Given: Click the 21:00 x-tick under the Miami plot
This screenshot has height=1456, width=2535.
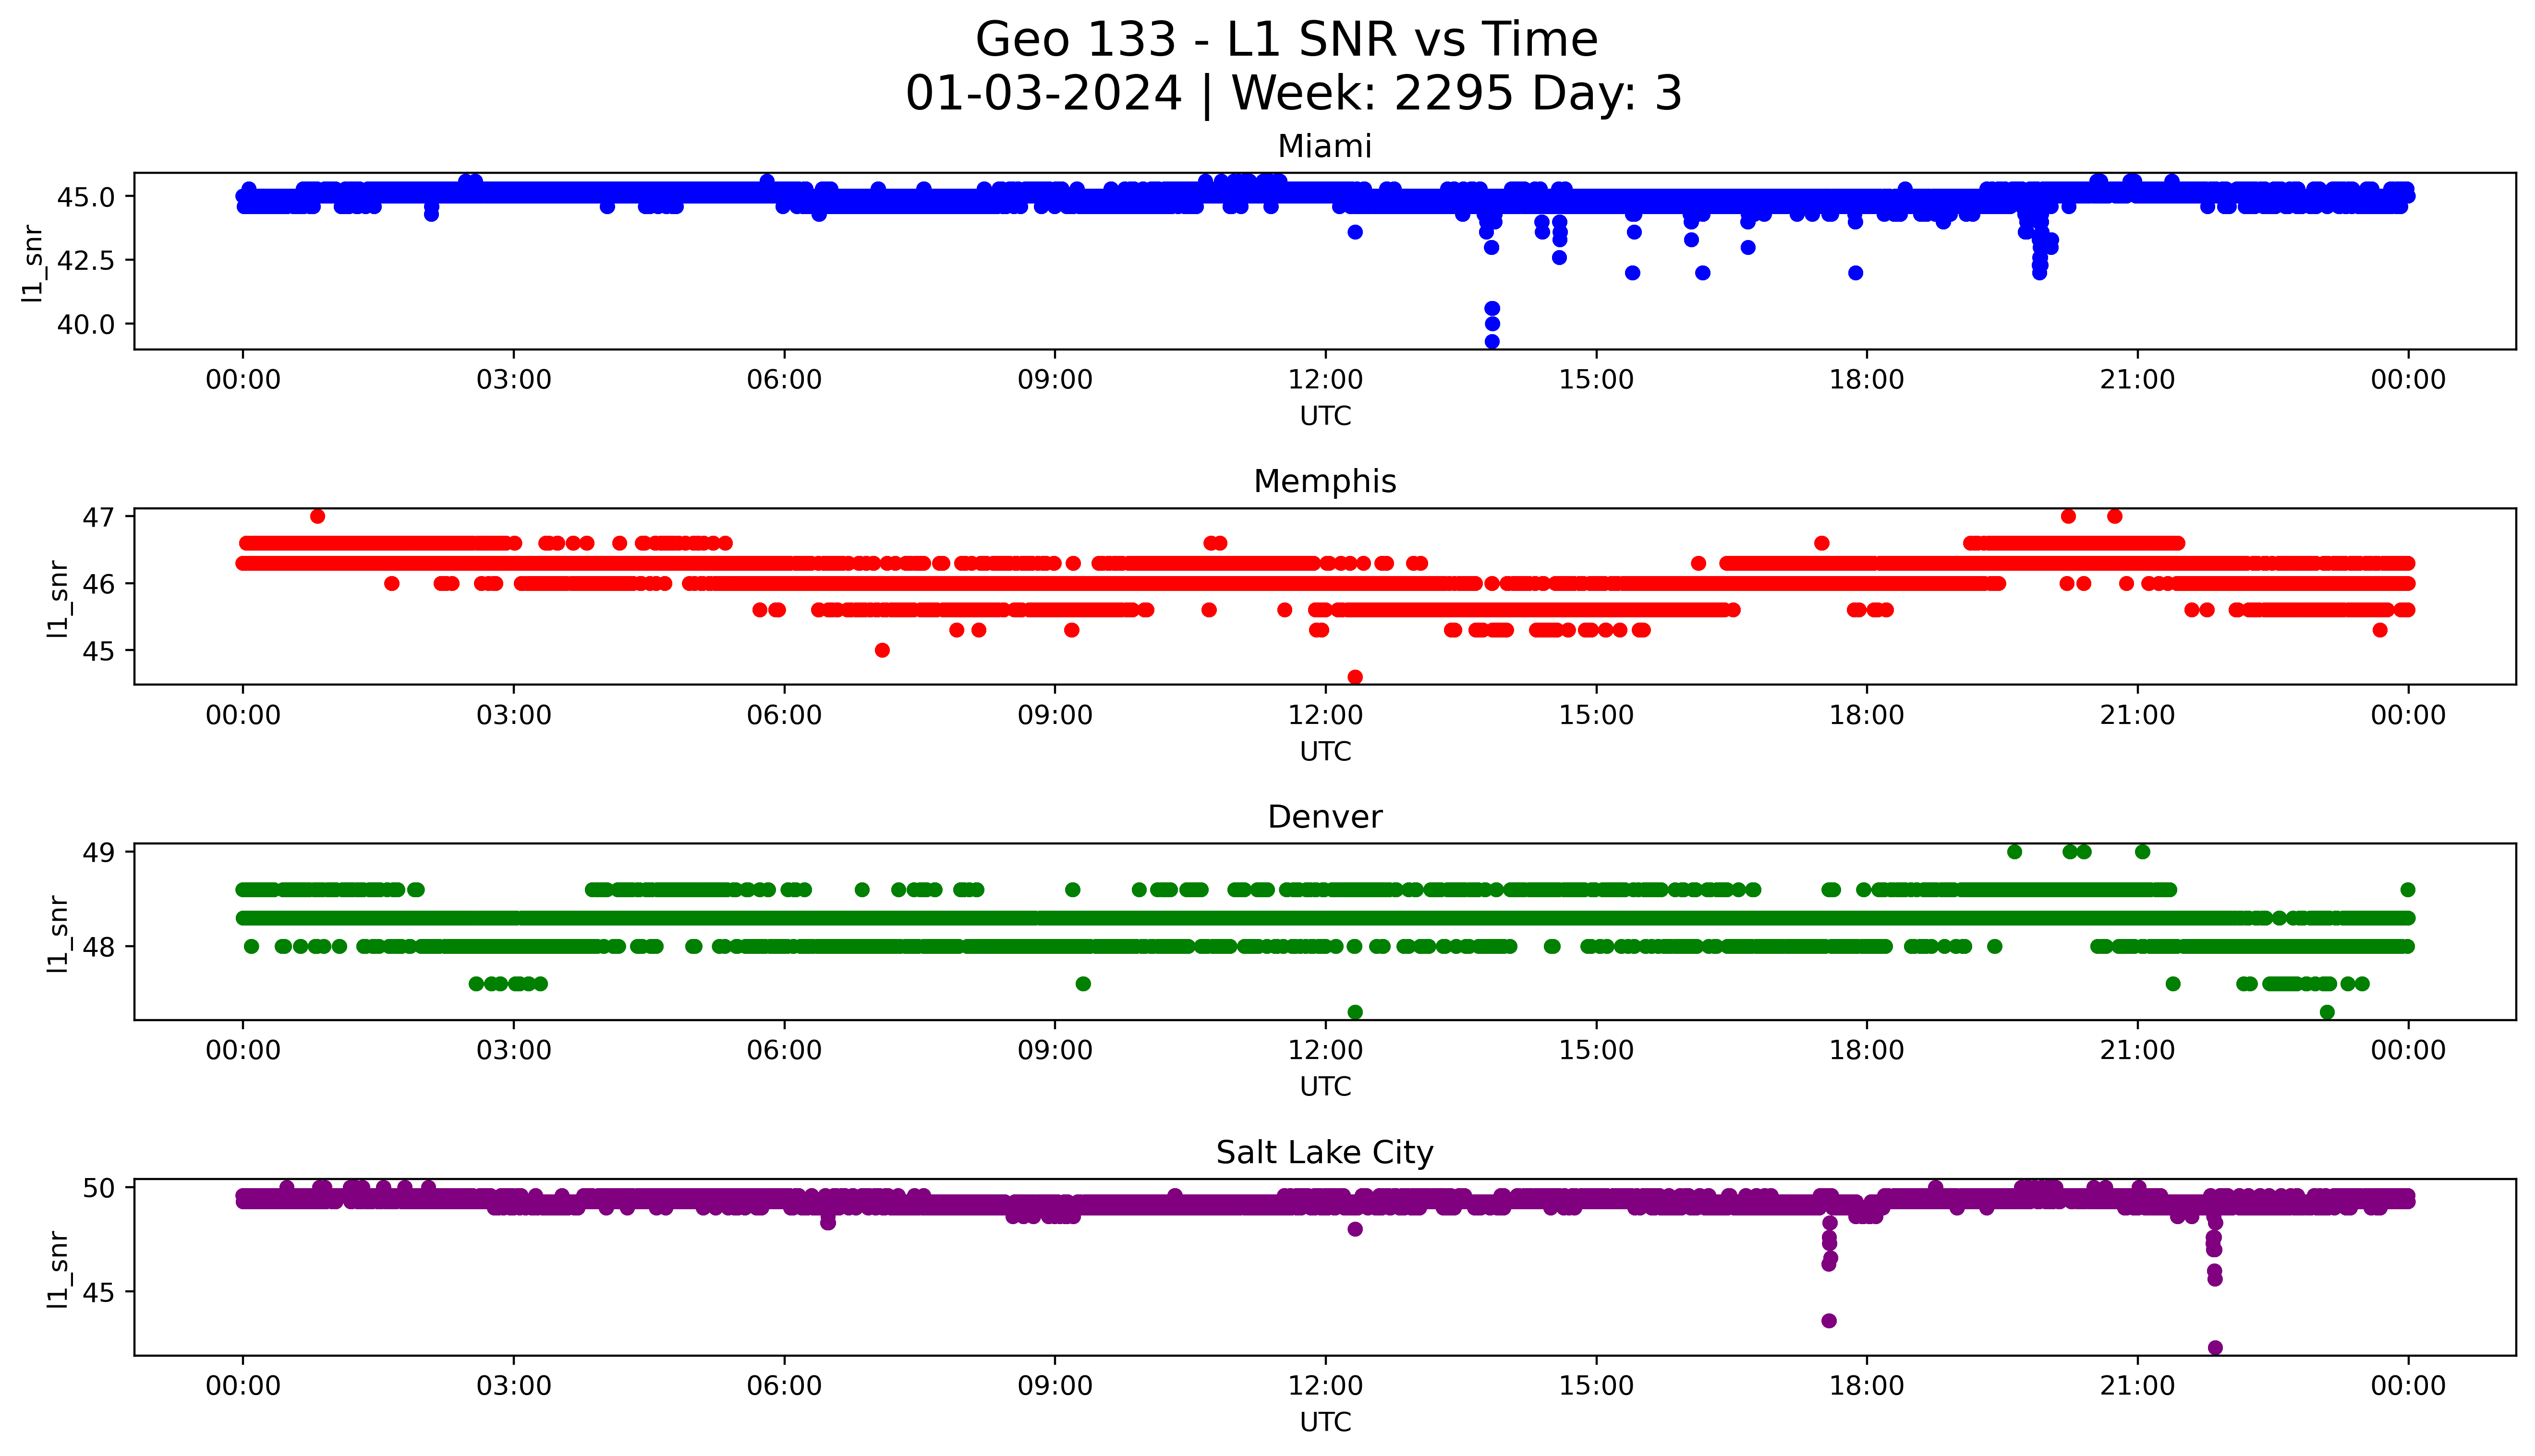Looking at the screenshot, I should (x=2137, y=380).
